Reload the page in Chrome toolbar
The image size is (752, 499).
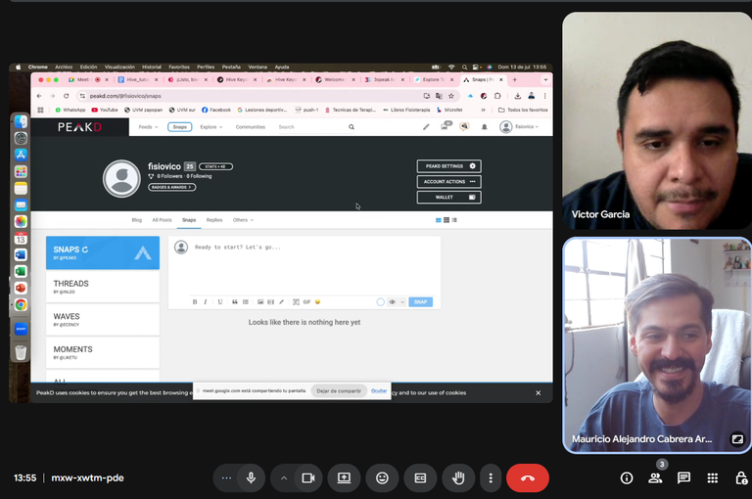coord(67,96)
